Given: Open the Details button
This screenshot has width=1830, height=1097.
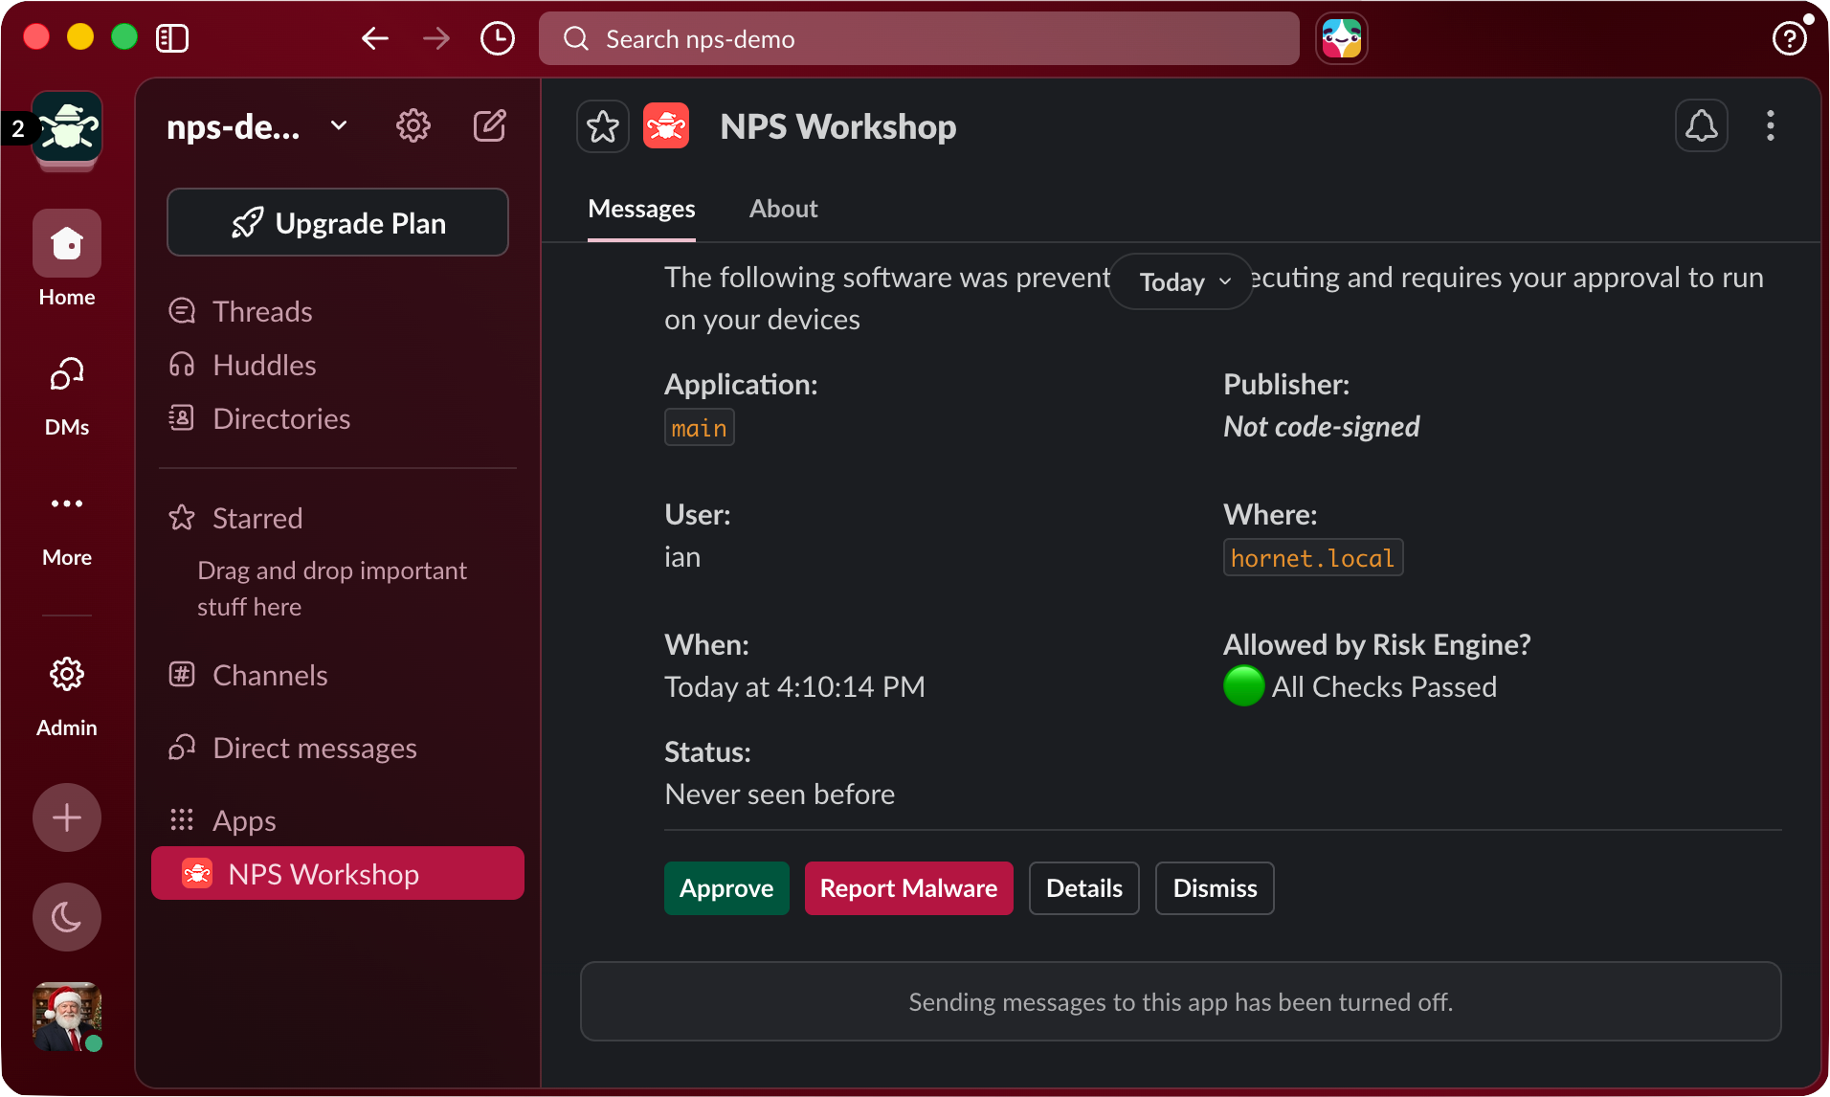Looking at the screenshot, I should coord(1084,888).
